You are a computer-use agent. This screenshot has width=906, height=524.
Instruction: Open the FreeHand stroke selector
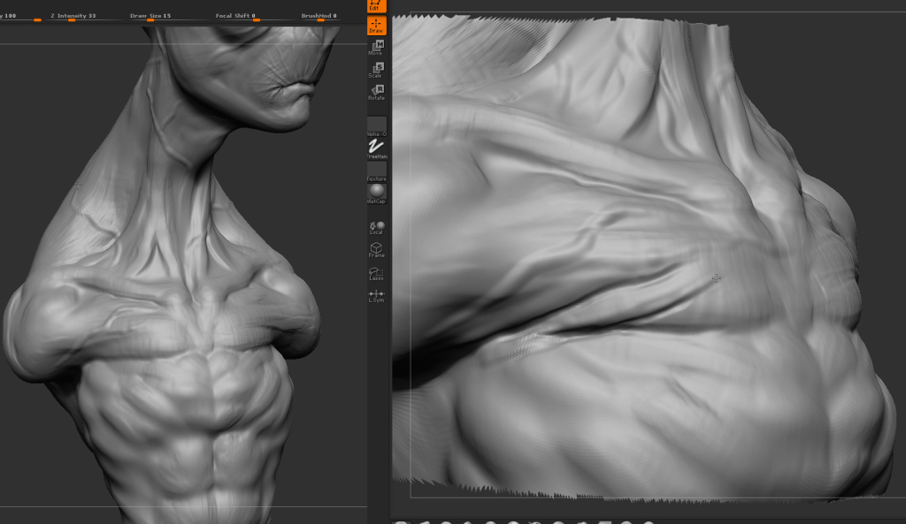376,148
